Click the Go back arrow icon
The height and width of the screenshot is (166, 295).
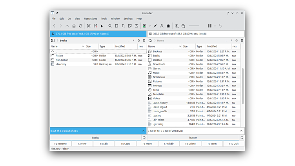click(x=54, y=26)
